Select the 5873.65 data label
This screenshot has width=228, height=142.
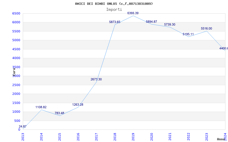click(x=115, y=22)
